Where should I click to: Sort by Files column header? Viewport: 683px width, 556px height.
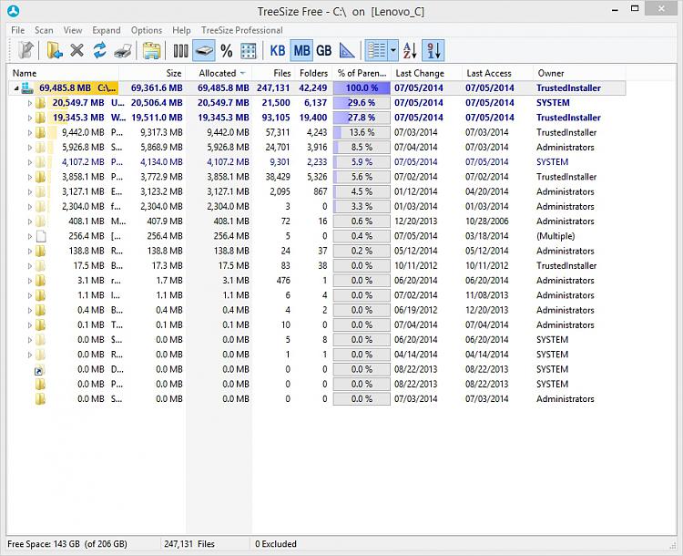pyautogui.click(x=273, y=73)
